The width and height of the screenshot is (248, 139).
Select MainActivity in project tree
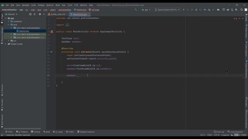(25, 31)
